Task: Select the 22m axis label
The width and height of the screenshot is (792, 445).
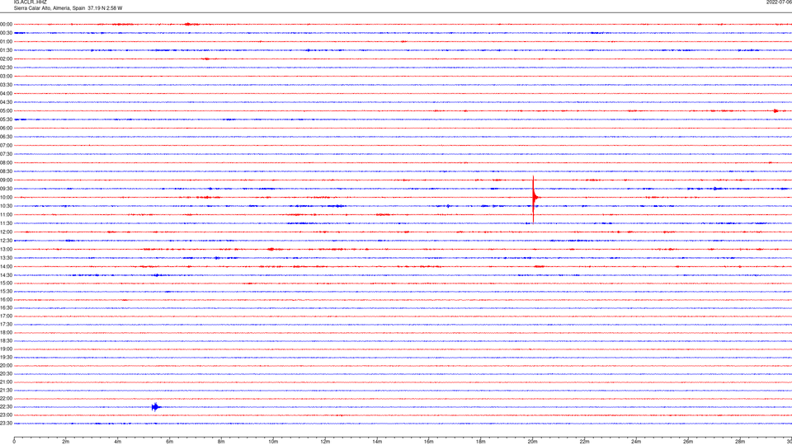Action: [x=584, y=442]
